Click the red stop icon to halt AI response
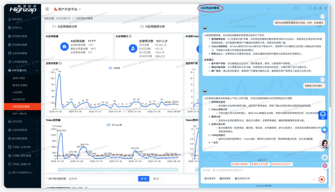This screenshot has width=335, height=192. (322, 179)
